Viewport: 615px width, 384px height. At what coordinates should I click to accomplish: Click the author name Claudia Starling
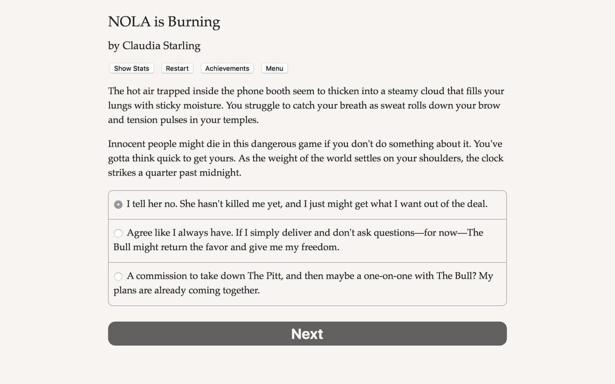coord(154,46)
